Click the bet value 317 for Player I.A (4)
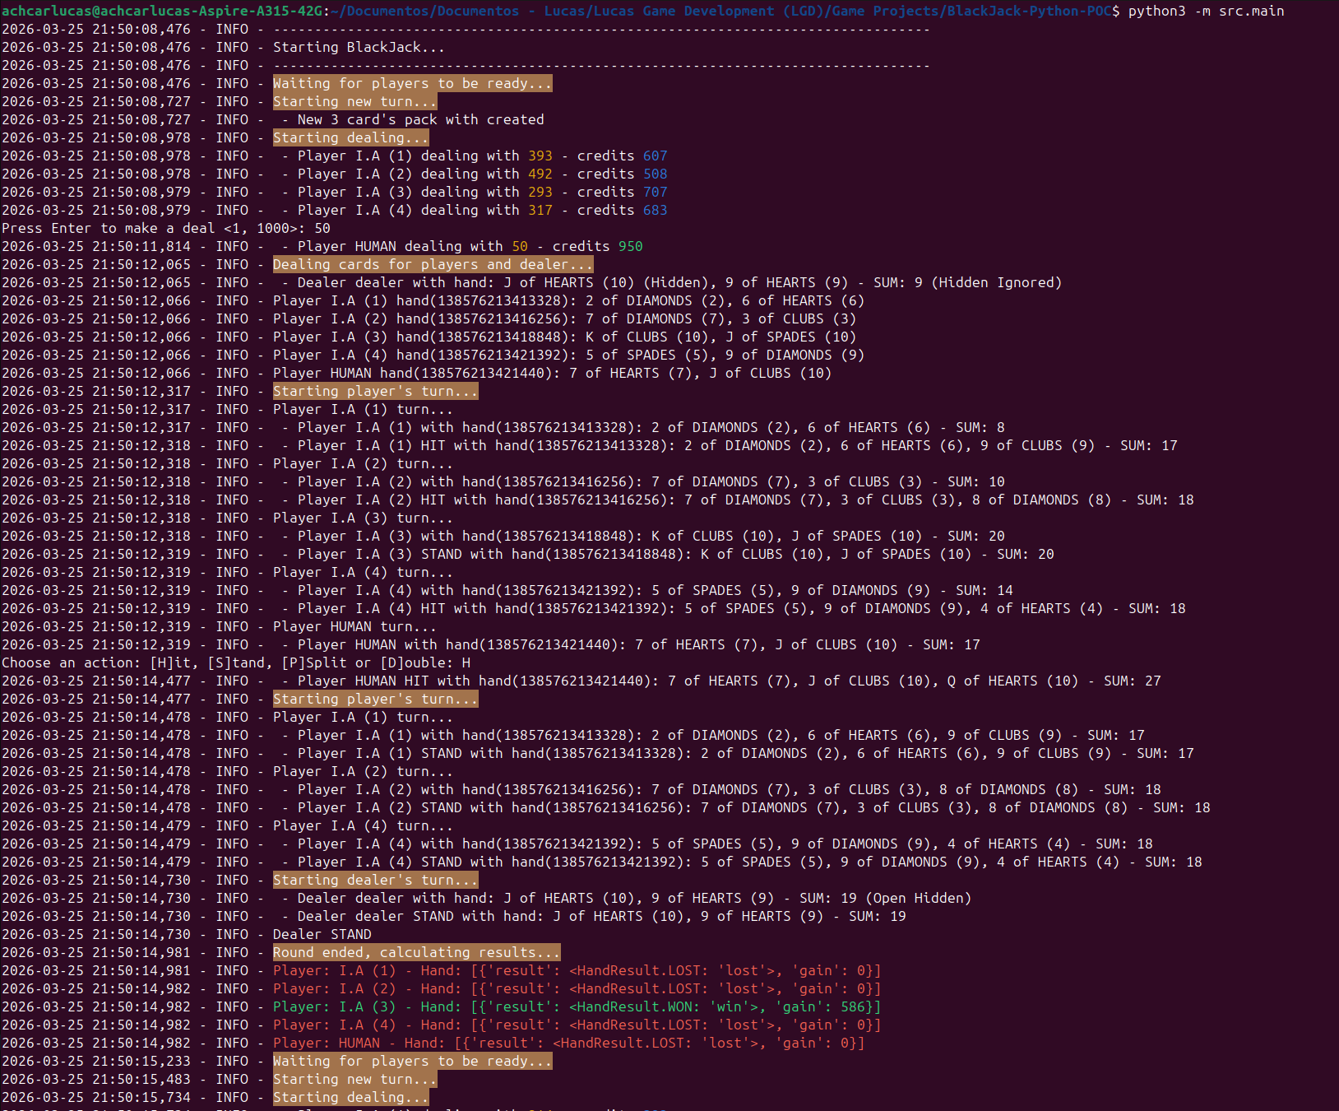The width and height of the screenshot is (1339, 1111). click(x=540, y=210)
